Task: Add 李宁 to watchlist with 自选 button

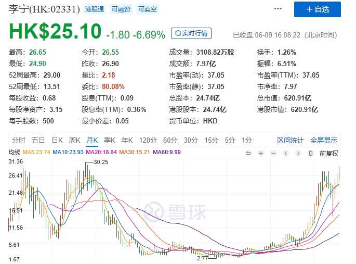Action: pos(317,9)
